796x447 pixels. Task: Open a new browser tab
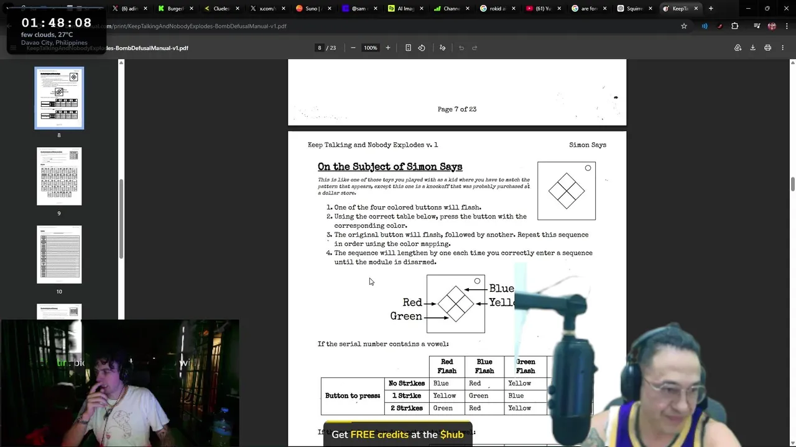tap(711, 9)
